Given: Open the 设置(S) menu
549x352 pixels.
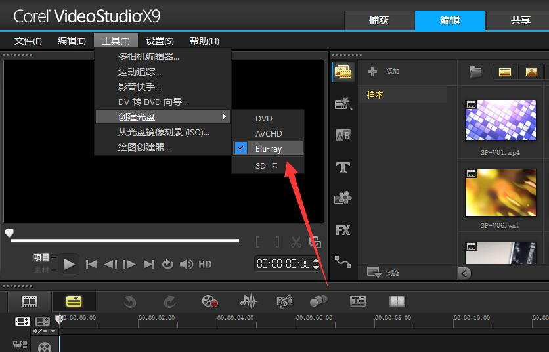Looking at the screenshot, I should (160, 41).
